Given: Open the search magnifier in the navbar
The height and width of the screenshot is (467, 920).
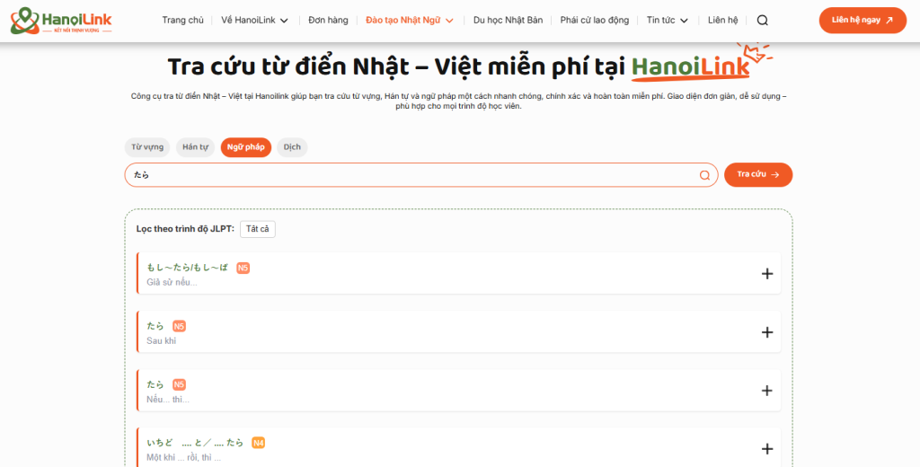Looking at the screenshot, I should point(762,21).
